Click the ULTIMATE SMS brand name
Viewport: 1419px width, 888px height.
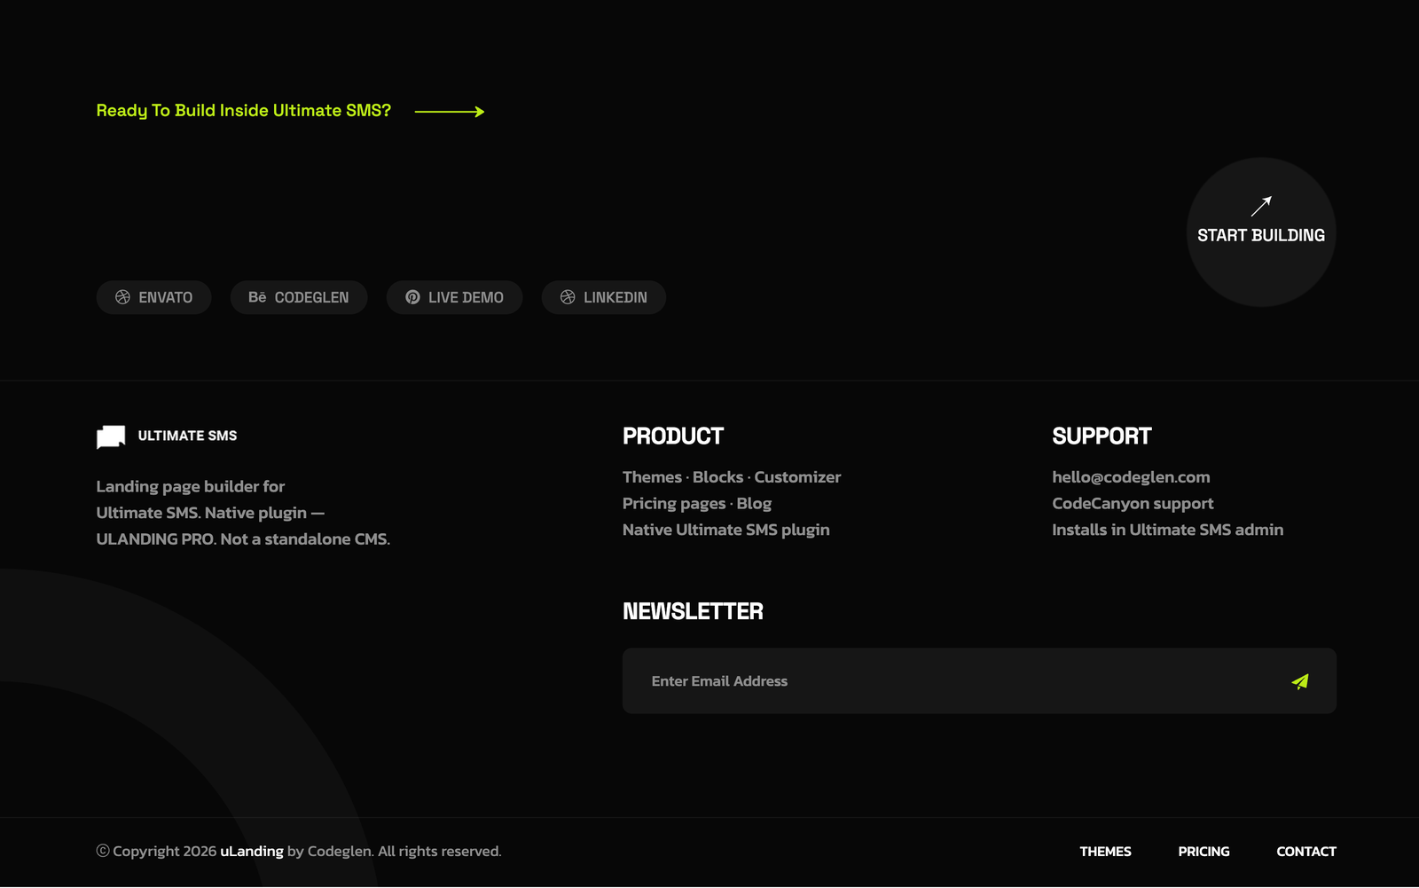pos(187,436)
